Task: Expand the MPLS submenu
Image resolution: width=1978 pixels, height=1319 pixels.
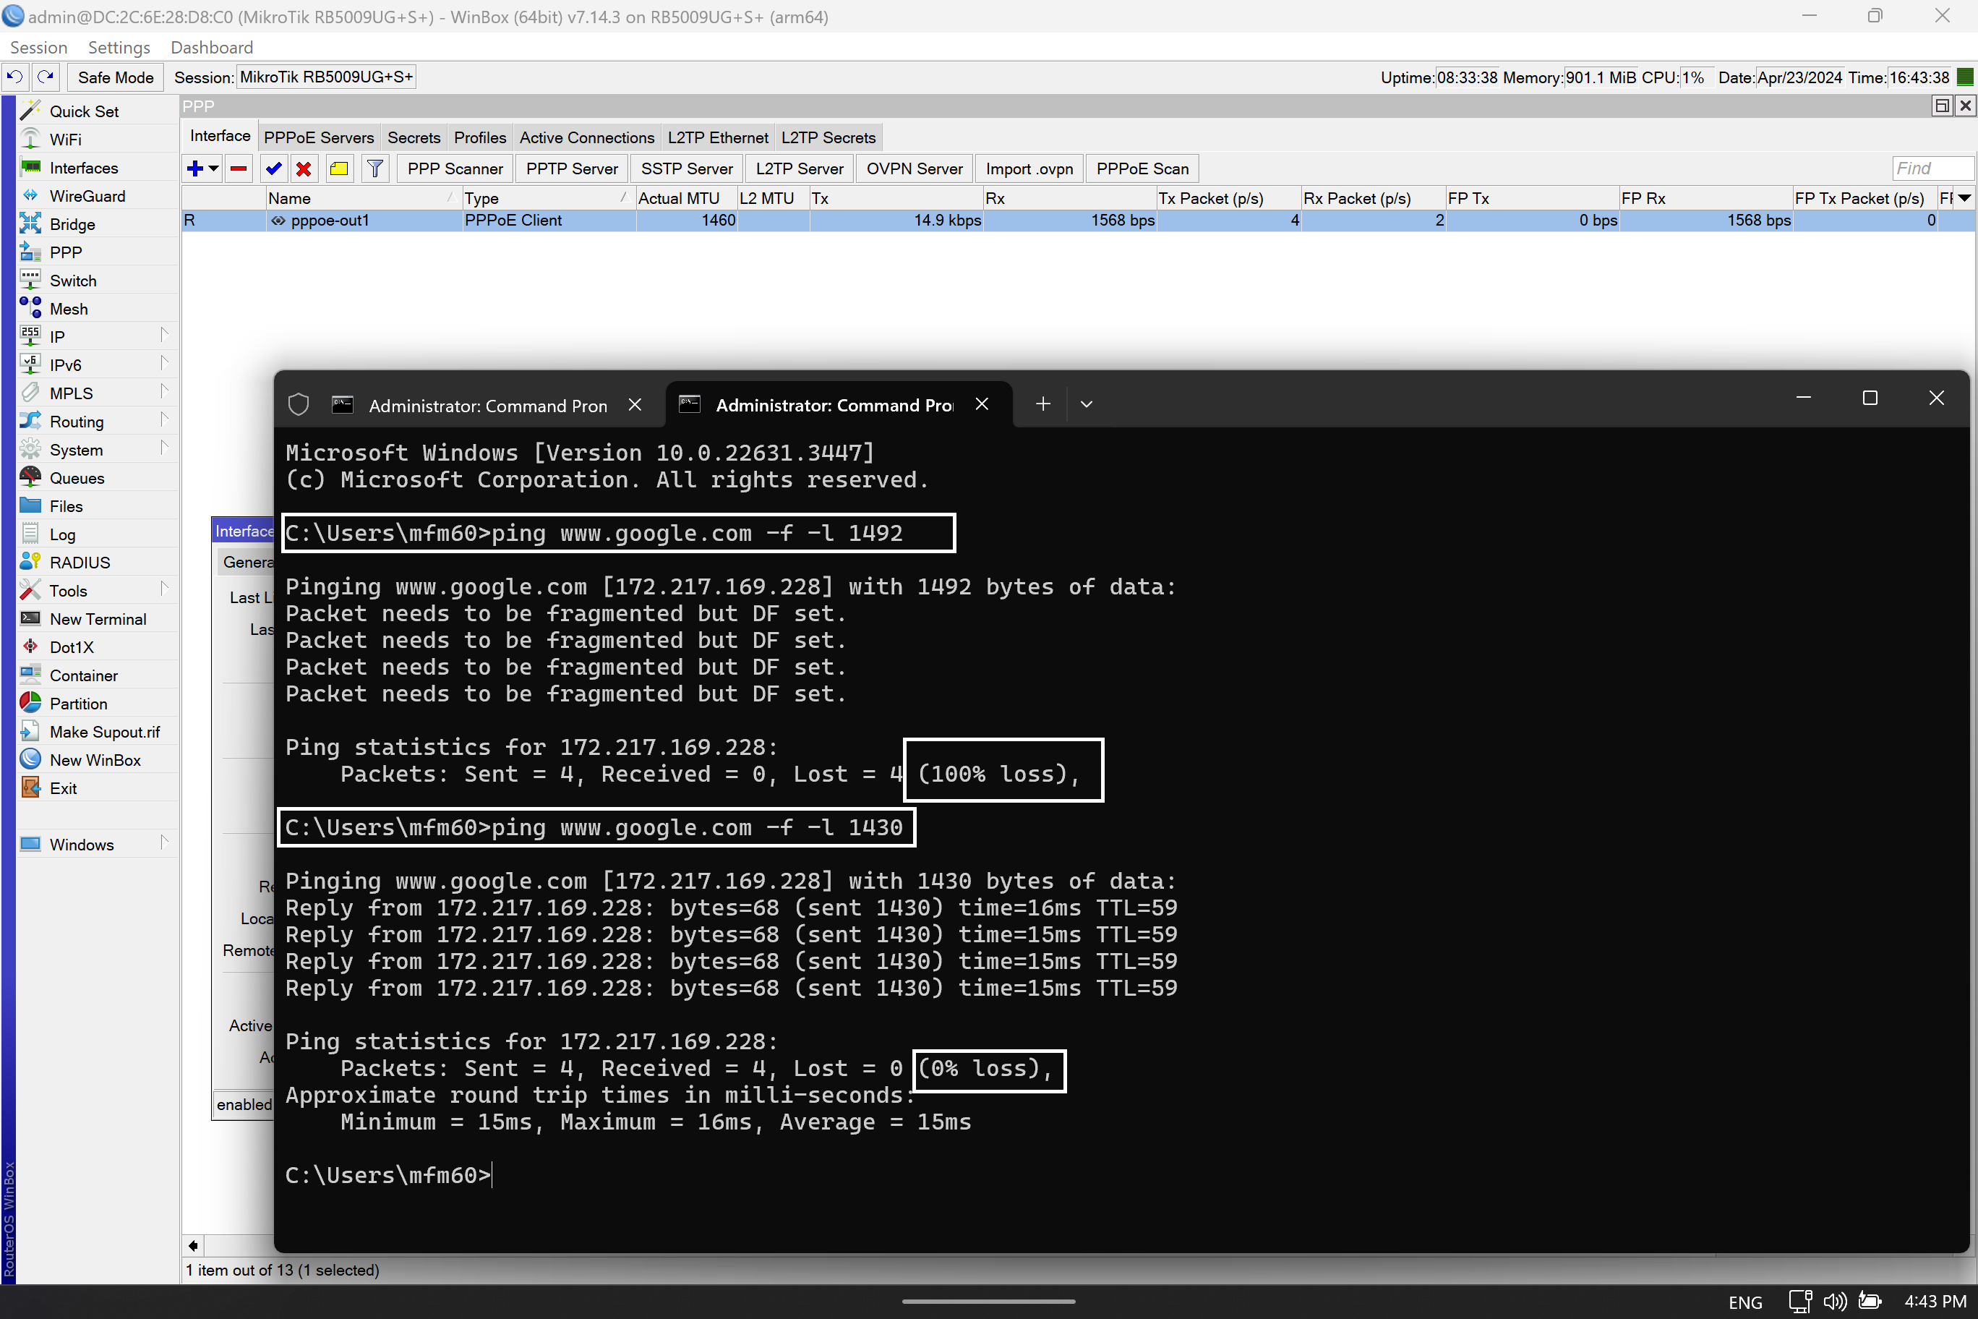Action: 164,392
